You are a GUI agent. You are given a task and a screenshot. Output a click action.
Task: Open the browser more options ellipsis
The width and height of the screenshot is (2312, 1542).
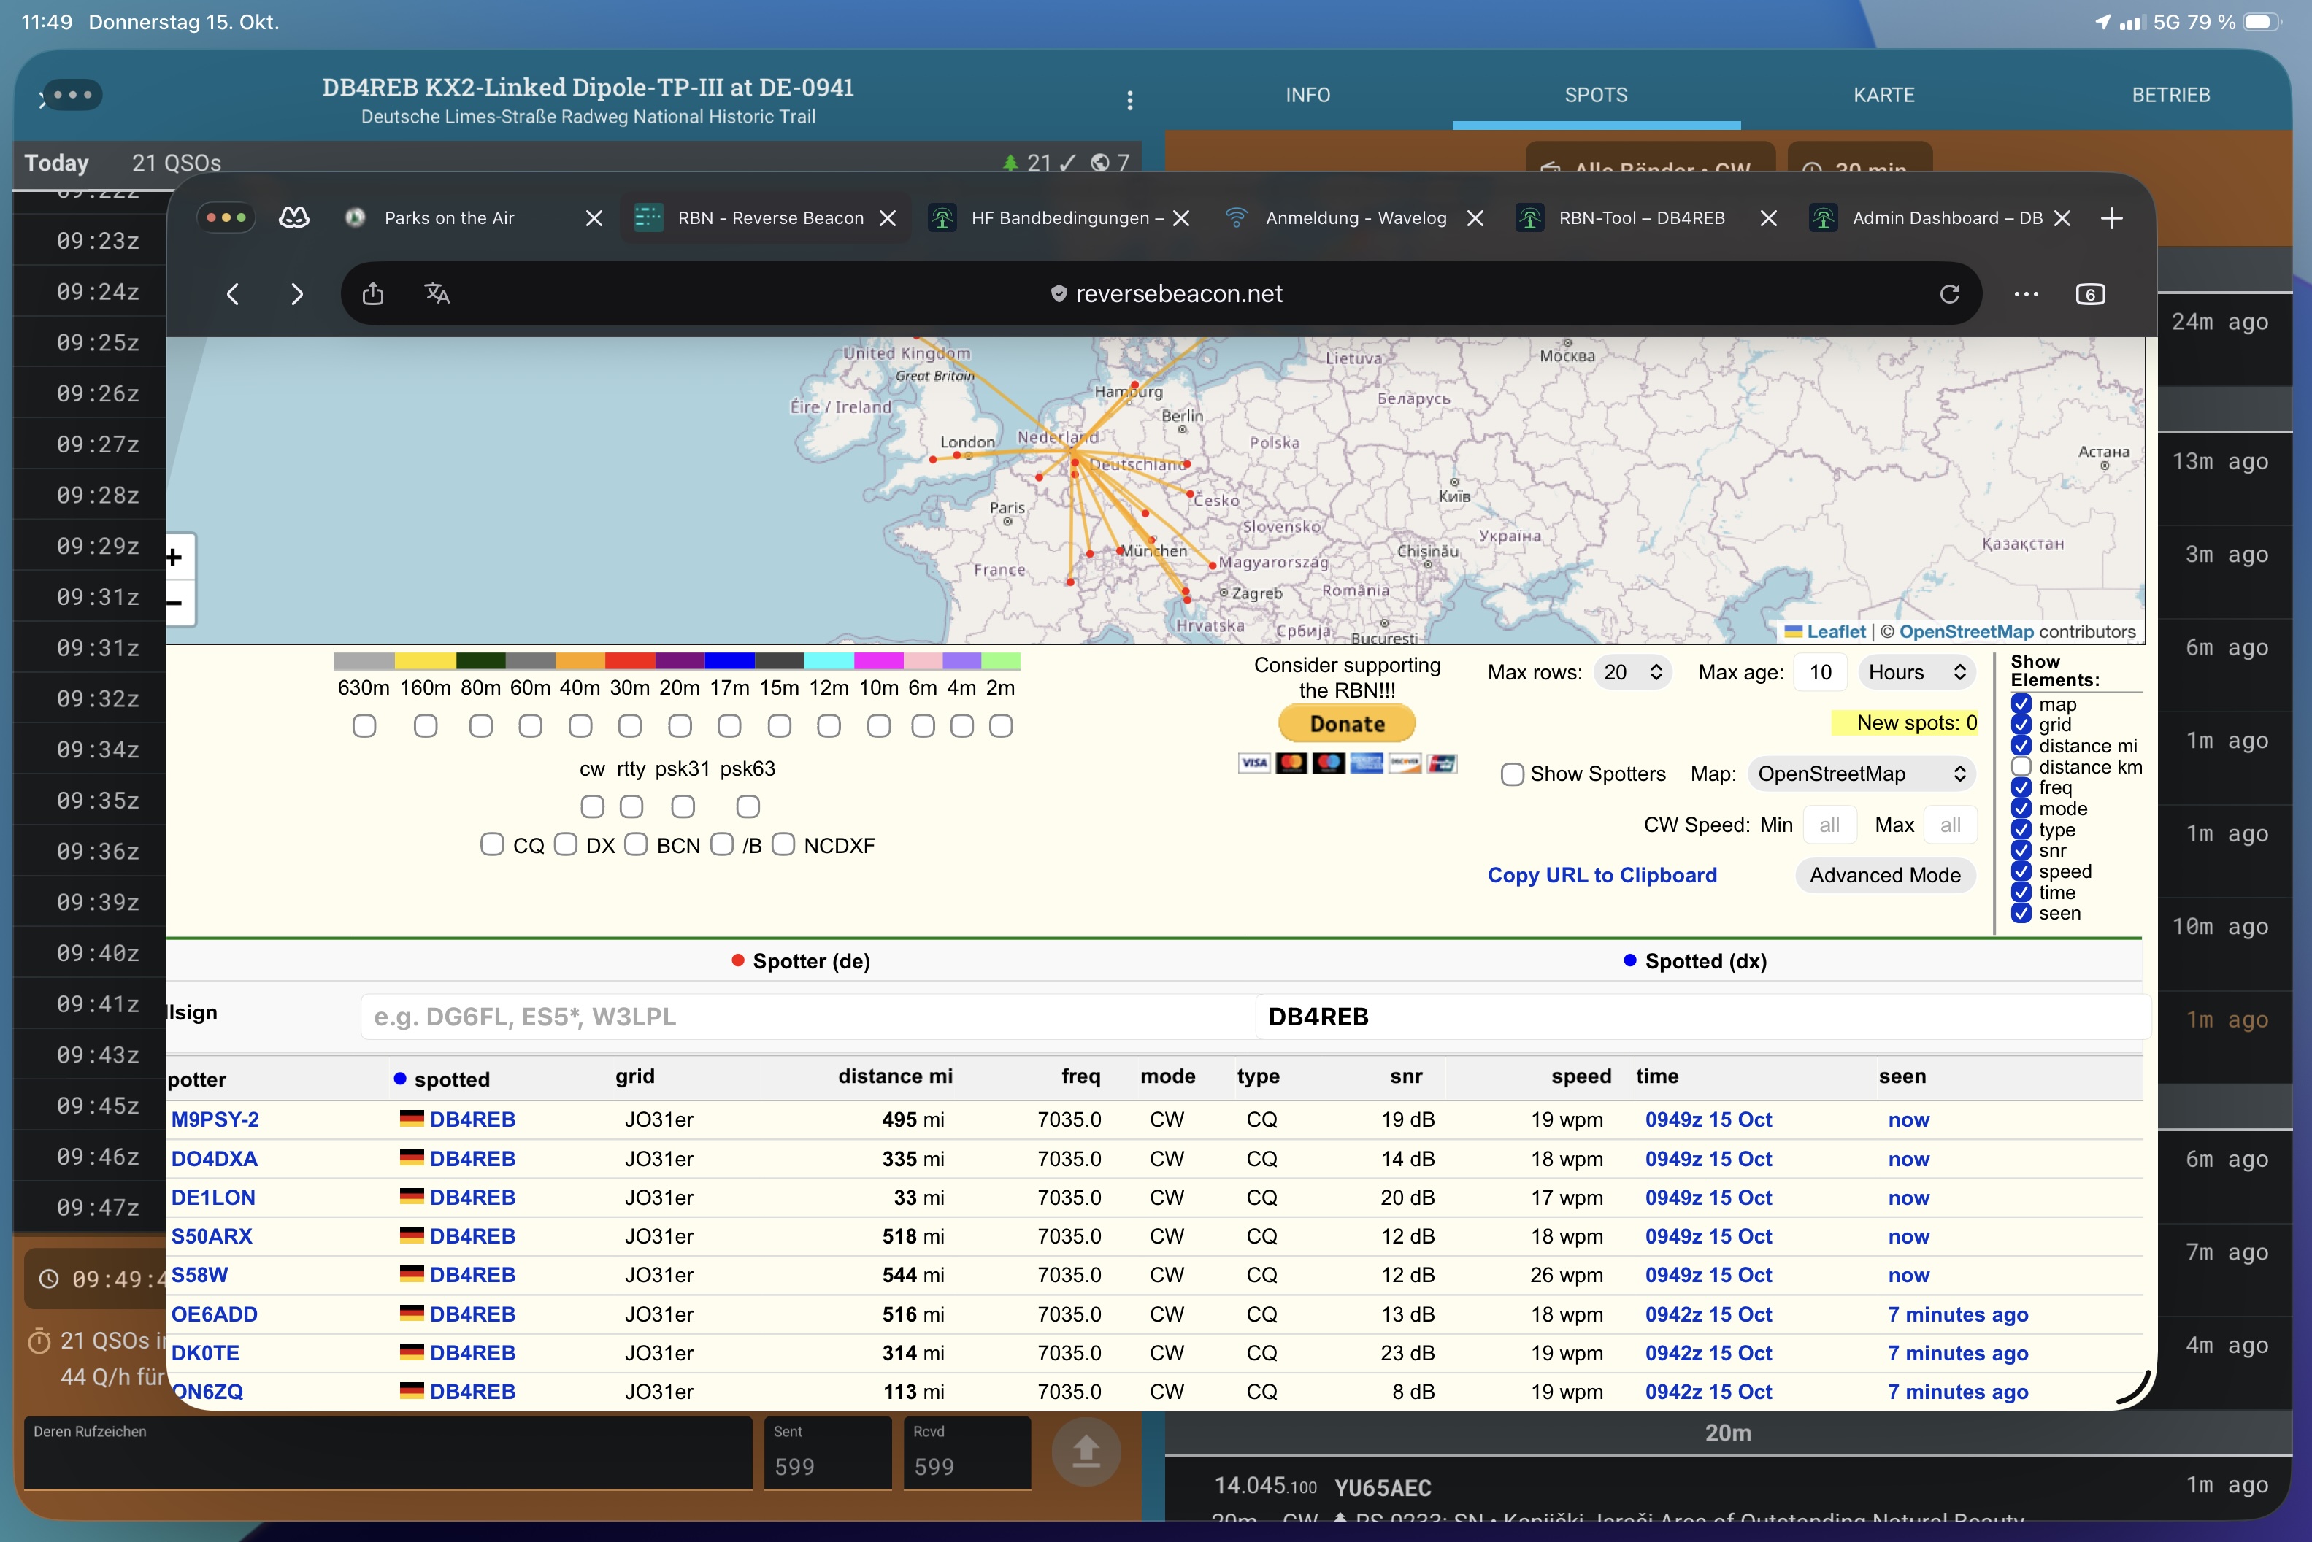click(x=2026, y=294)
